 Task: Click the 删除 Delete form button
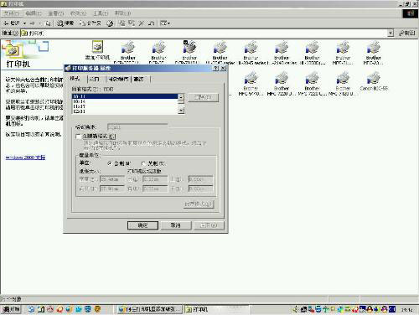[203, 97]
